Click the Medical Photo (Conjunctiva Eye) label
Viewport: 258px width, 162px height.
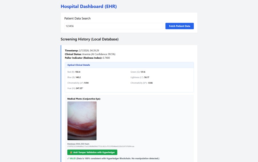tap(84, 99)
